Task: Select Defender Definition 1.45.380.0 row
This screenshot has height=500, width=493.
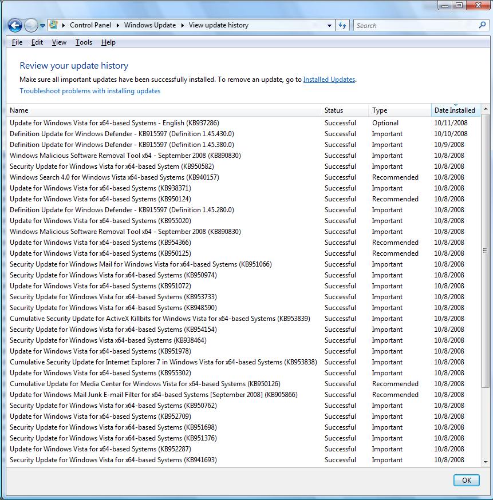Action: click(x=243, y=145)
